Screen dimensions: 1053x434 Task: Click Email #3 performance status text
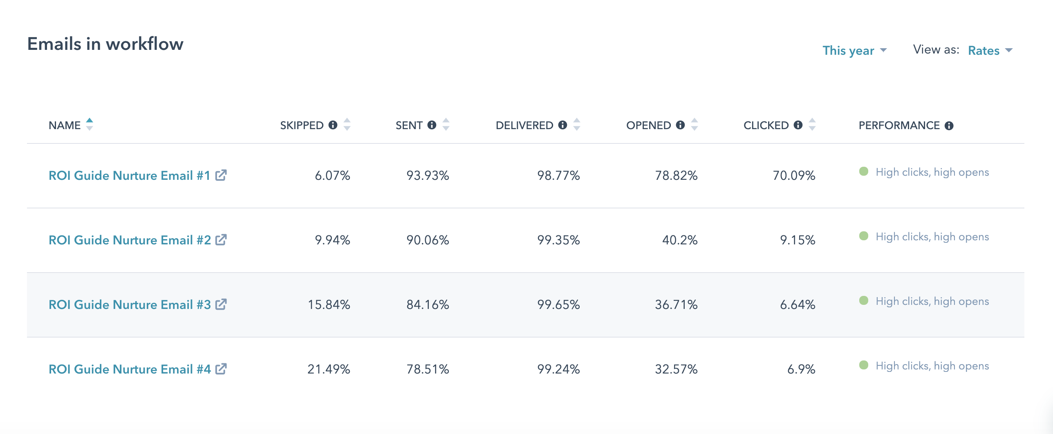(x=932, y=302)
